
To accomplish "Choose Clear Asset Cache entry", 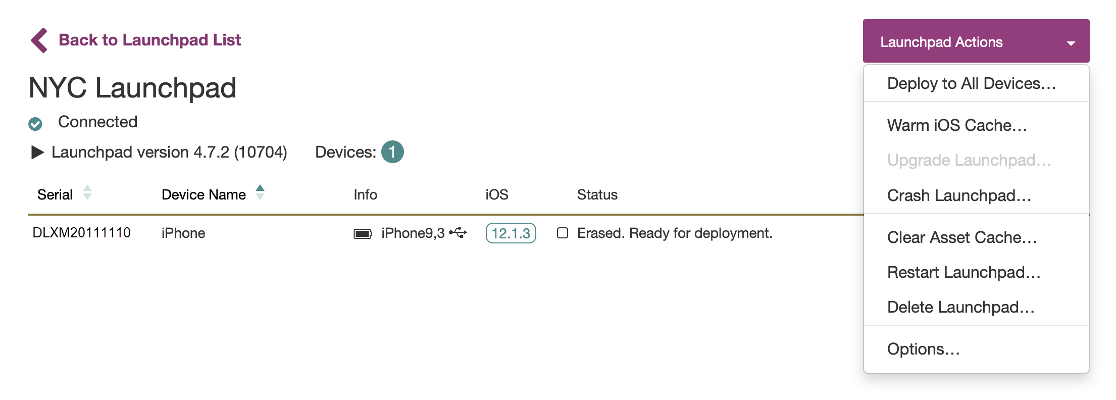I will tap(961, 237).
